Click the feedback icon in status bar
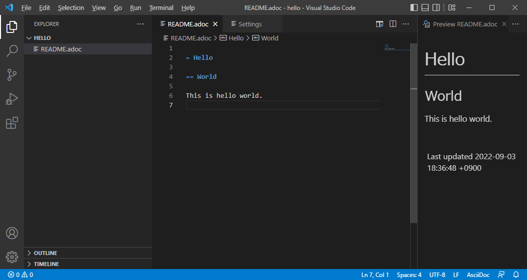 tap(501, 275)
